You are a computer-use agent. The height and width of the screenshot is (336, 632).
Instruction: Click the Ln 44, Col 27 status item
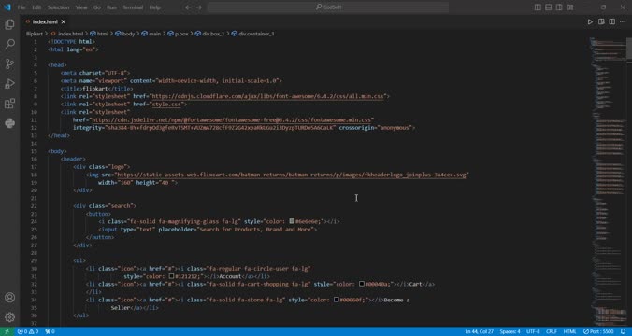click(x=480, y=331)
